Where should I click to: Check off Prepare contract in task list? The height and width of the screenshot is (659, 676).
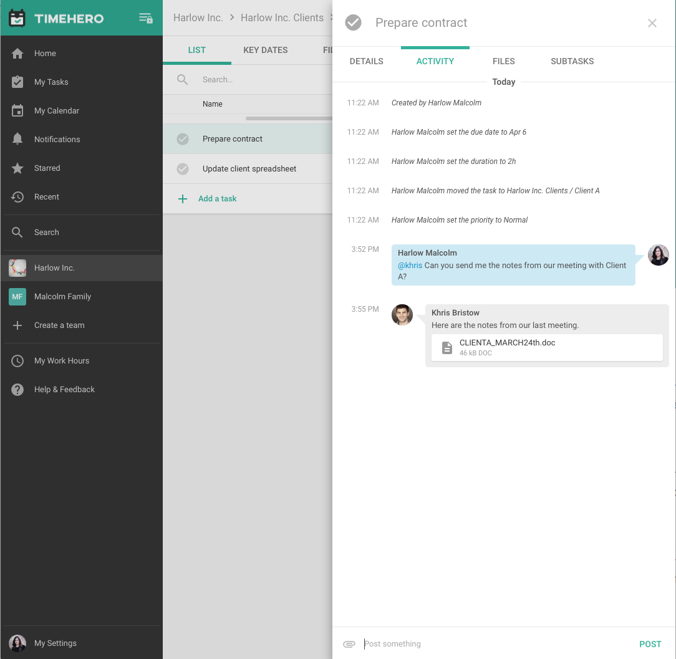point(183,139)
